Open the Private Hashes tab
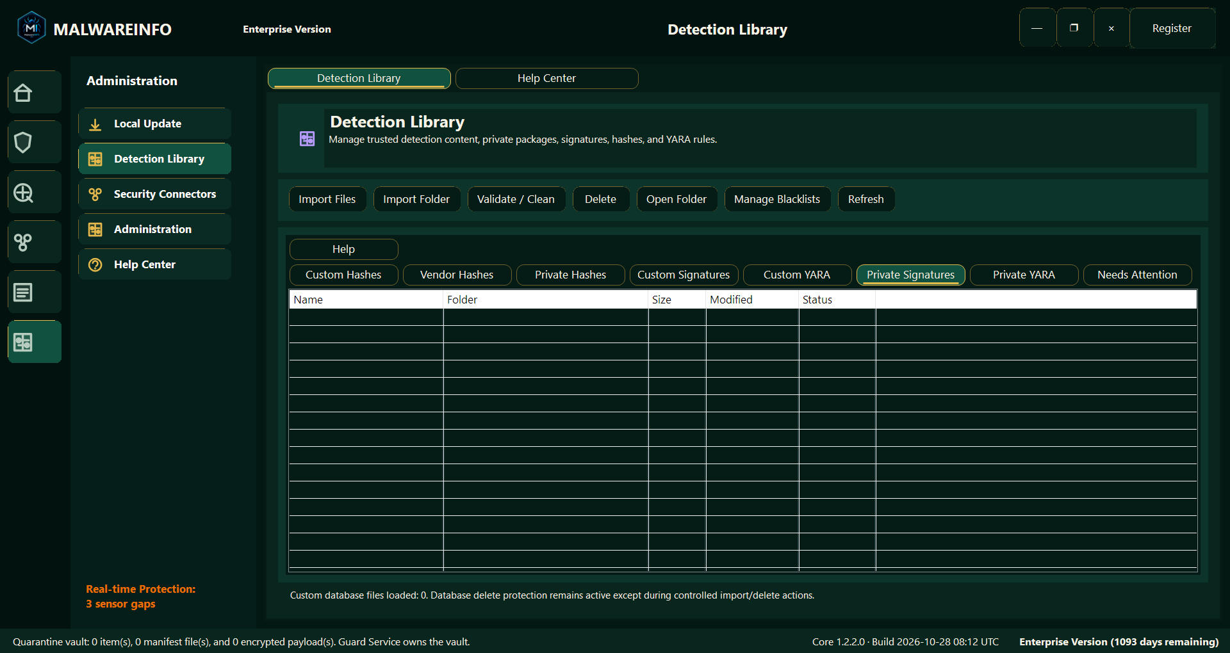The height and width of the screenshot is (653, 1230). tap(571, 275)
